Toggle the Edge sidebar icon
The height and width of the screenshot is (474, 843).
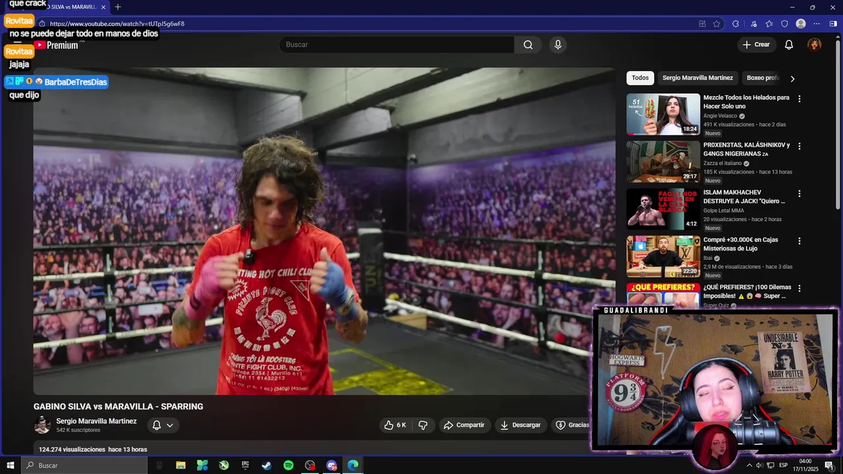click(x=833, y=24)
